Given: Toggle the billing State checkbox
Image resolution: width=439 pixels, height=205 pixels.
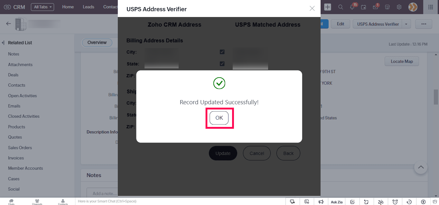Looking at the screenshot, I should pos(222,64).
